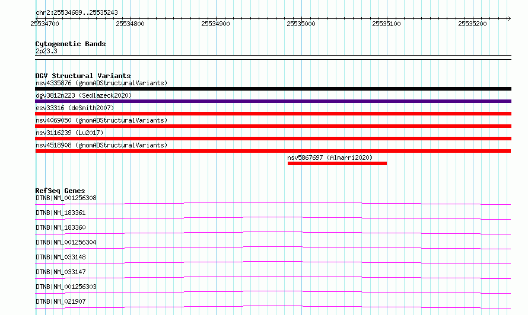Click the black nsv4335876 variant bar
The width and height of the screenshot is (528, 315).
tap(273, 89)
